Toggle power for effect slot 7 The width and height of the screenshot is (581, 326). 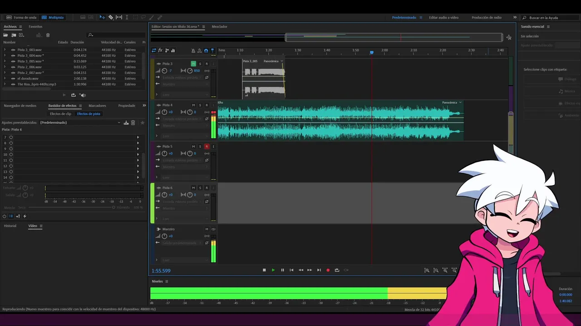(x=11, y=137)
